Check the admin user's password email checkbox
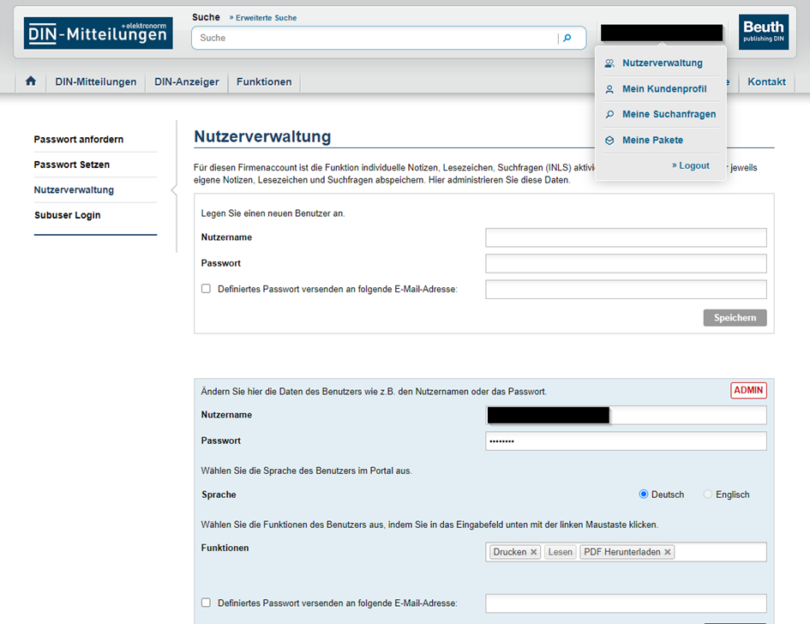The height and width of the screenshot is (624, 810). point(206,603)
